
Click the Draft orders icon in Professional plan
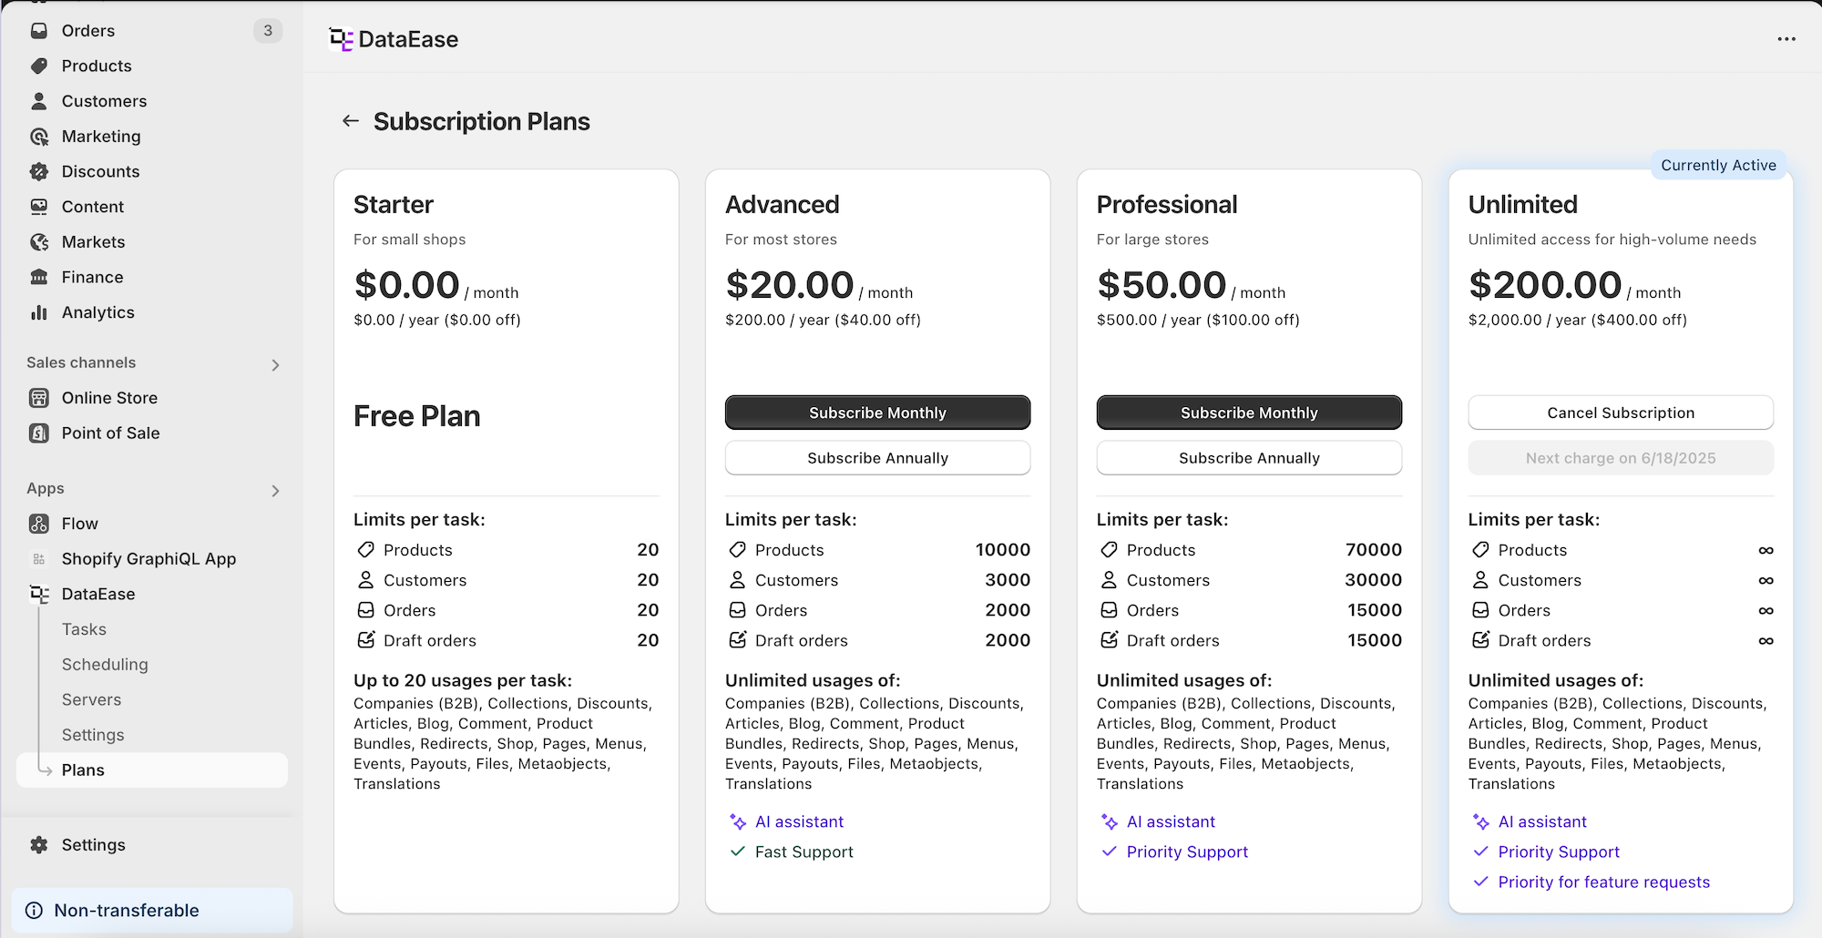[1110, 640]
